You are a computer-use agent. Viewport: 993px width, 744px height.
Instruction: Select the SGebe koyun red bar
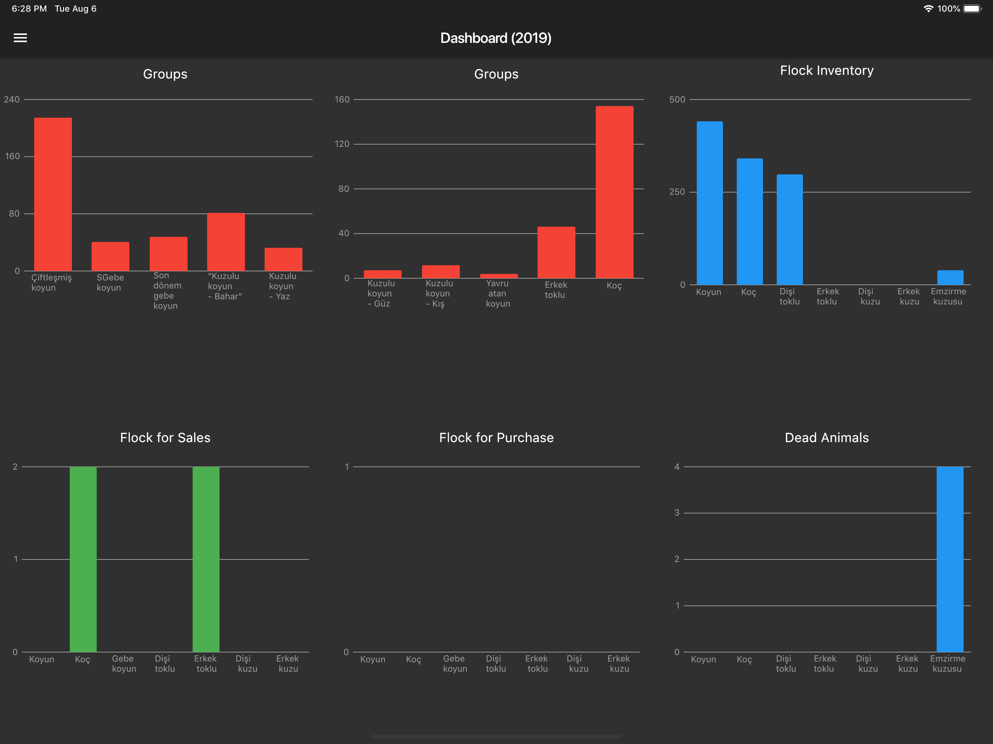(x=110, y=256)
